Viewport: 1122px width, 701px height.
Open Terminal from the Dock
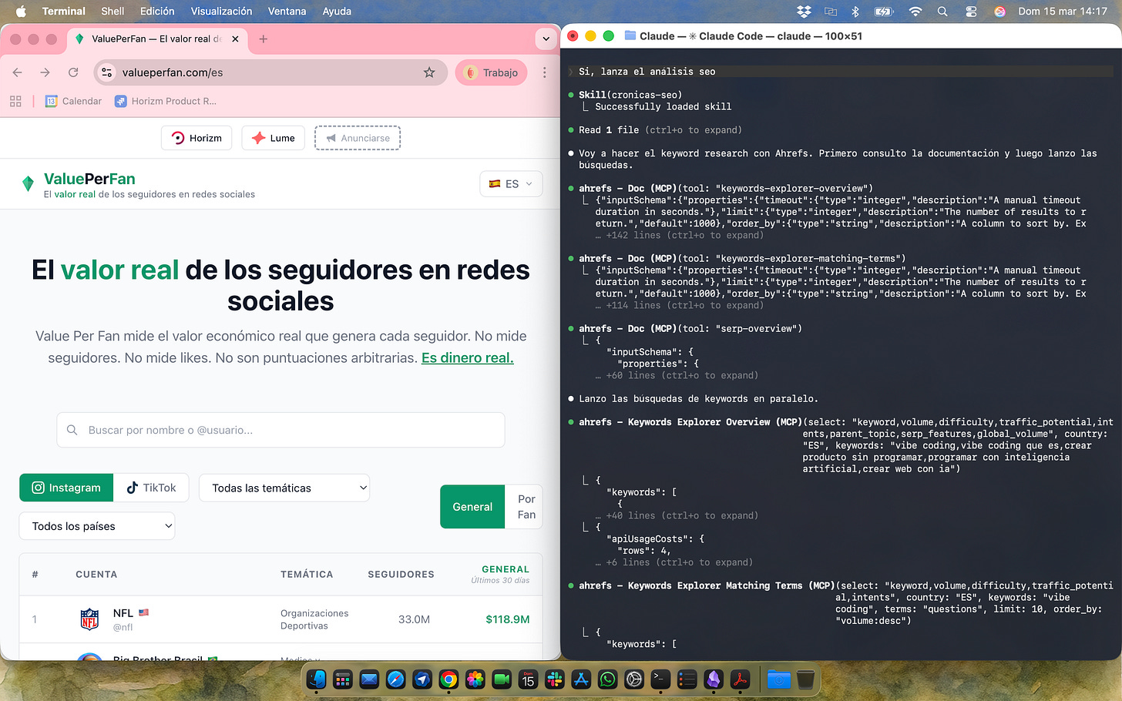tap(660, 679)
